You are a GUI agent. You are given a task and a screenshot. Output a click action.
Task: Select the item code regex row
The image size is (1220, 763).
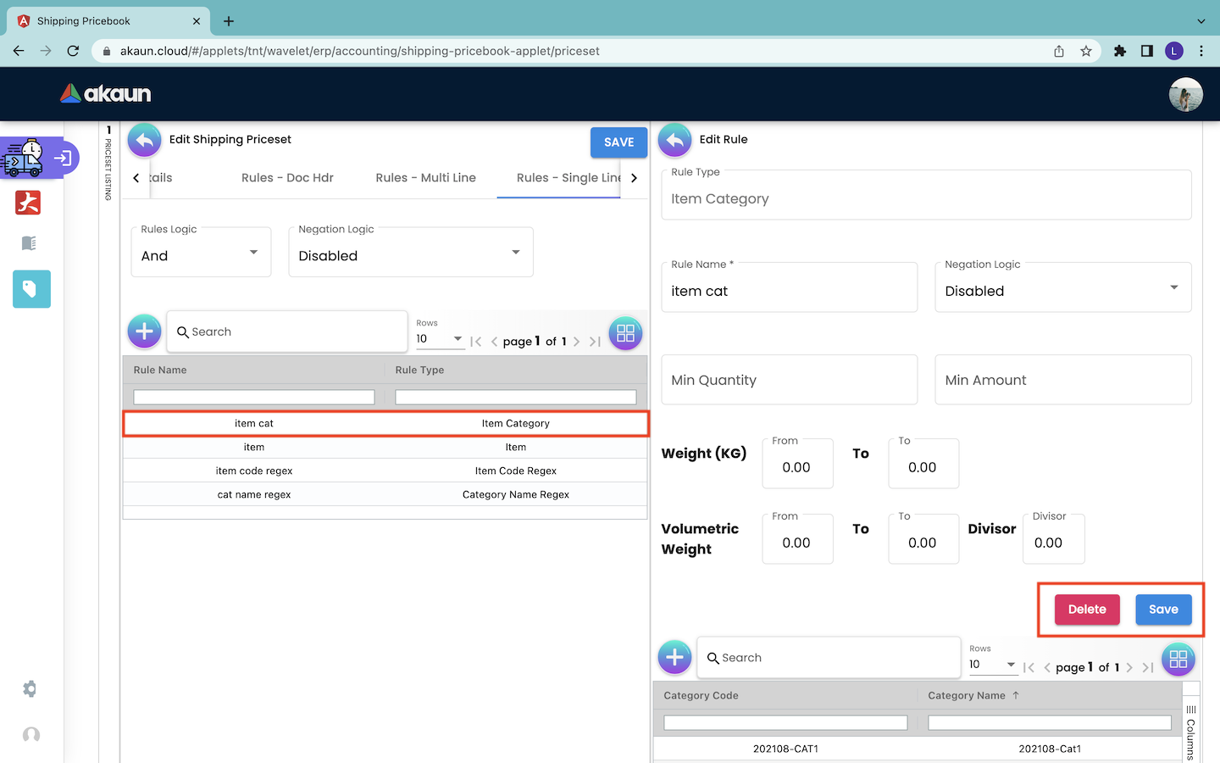[385, 471]
